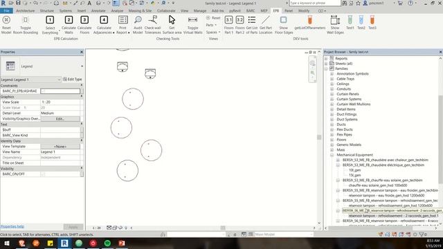
Task: Click Get Part Location icon
Action: pyautogui.click(x=266, y=20)
